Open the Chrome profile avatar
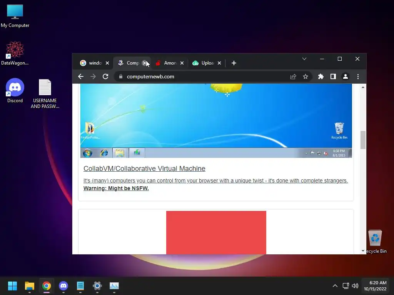Screen dimensions: 394x295 [346, 76]
